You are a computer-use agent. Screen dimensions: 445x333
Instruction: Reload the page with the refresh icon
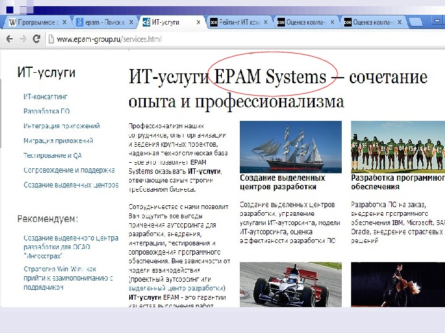pyautogui.click(x=36, y=39)
